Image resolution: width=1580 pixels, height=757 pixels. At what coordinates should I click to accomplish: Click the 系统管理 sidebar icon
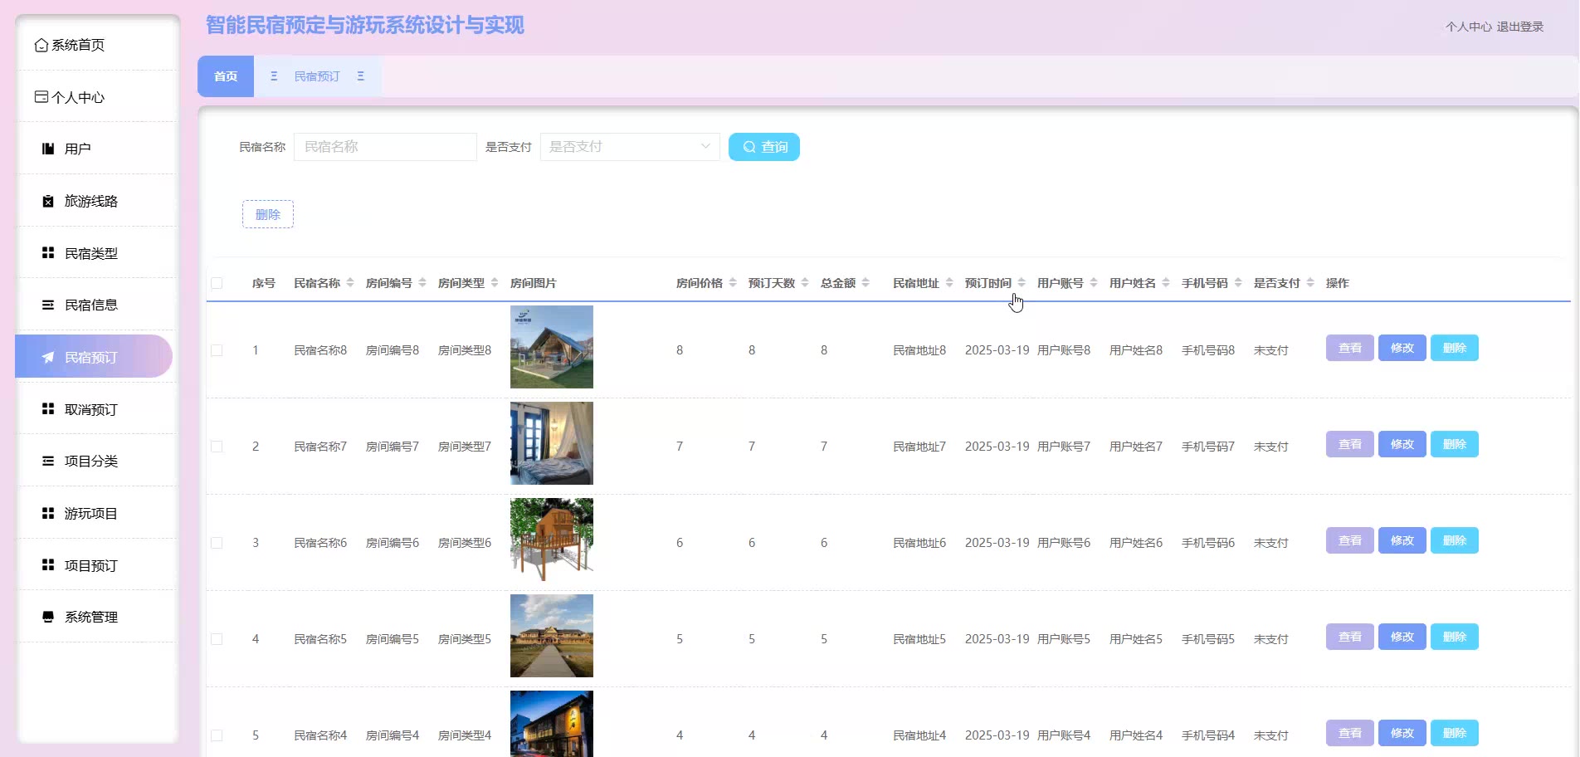[x=48, y=617]
